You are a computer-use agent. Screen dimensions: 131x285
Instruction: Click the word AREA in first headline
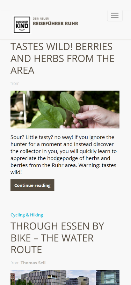pos(22,70)
